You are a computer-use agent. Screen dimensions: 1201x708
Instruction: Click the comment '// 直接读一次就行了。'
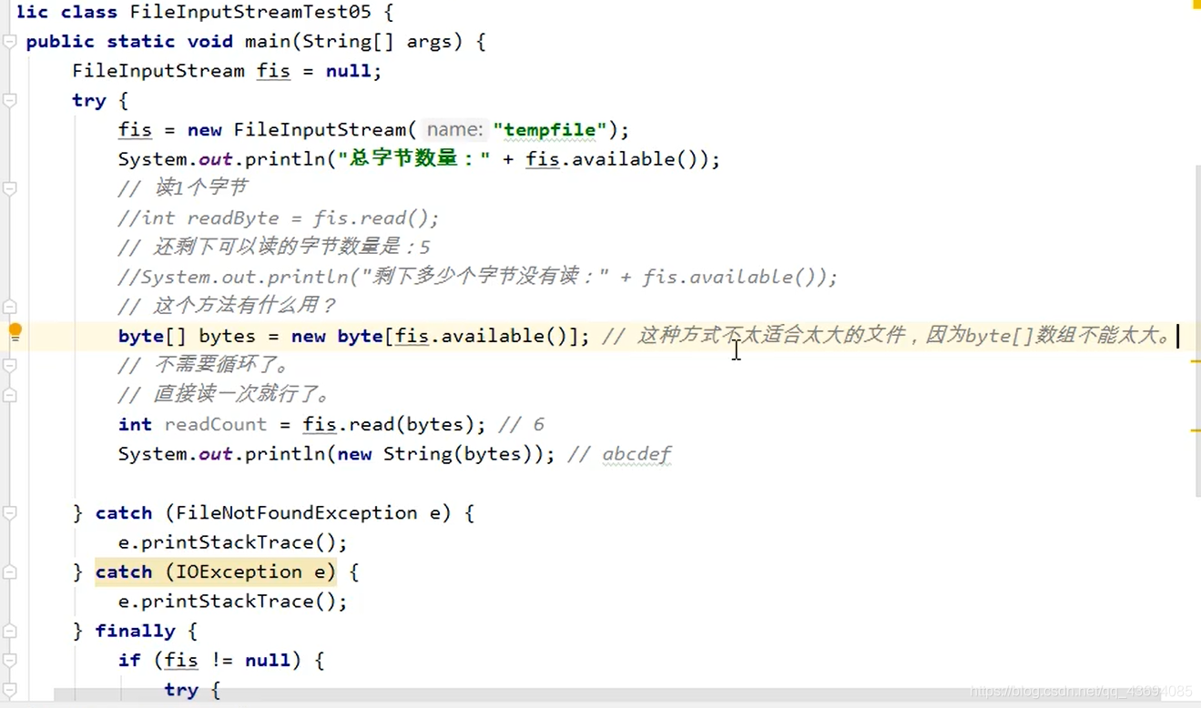225,395
